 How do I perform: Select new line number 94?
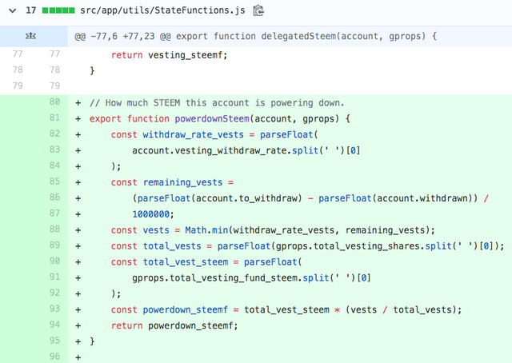click(x=55, y=325)
